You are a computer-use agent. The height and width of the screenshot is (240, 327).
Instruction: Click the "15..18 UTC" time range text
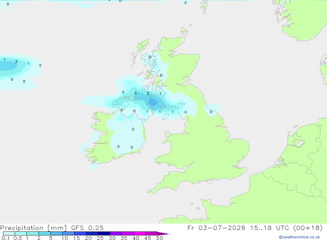click(269, 228)
